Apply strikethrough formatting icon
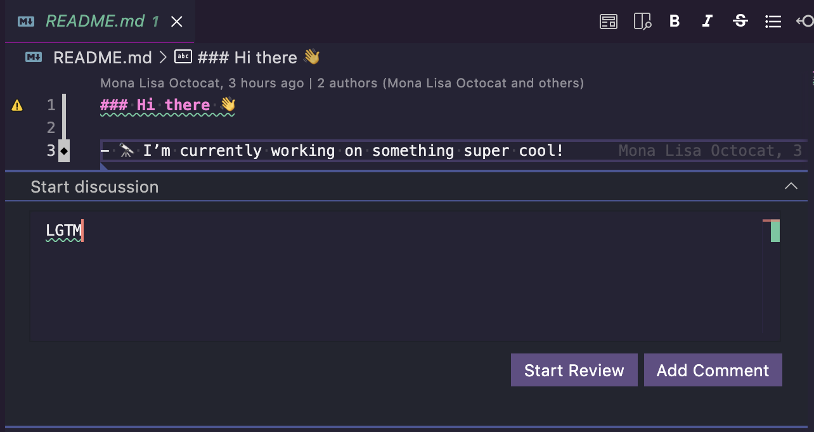The height and width of the screenshot is (432, 814). pyautogui.click(x=740, y=21)
